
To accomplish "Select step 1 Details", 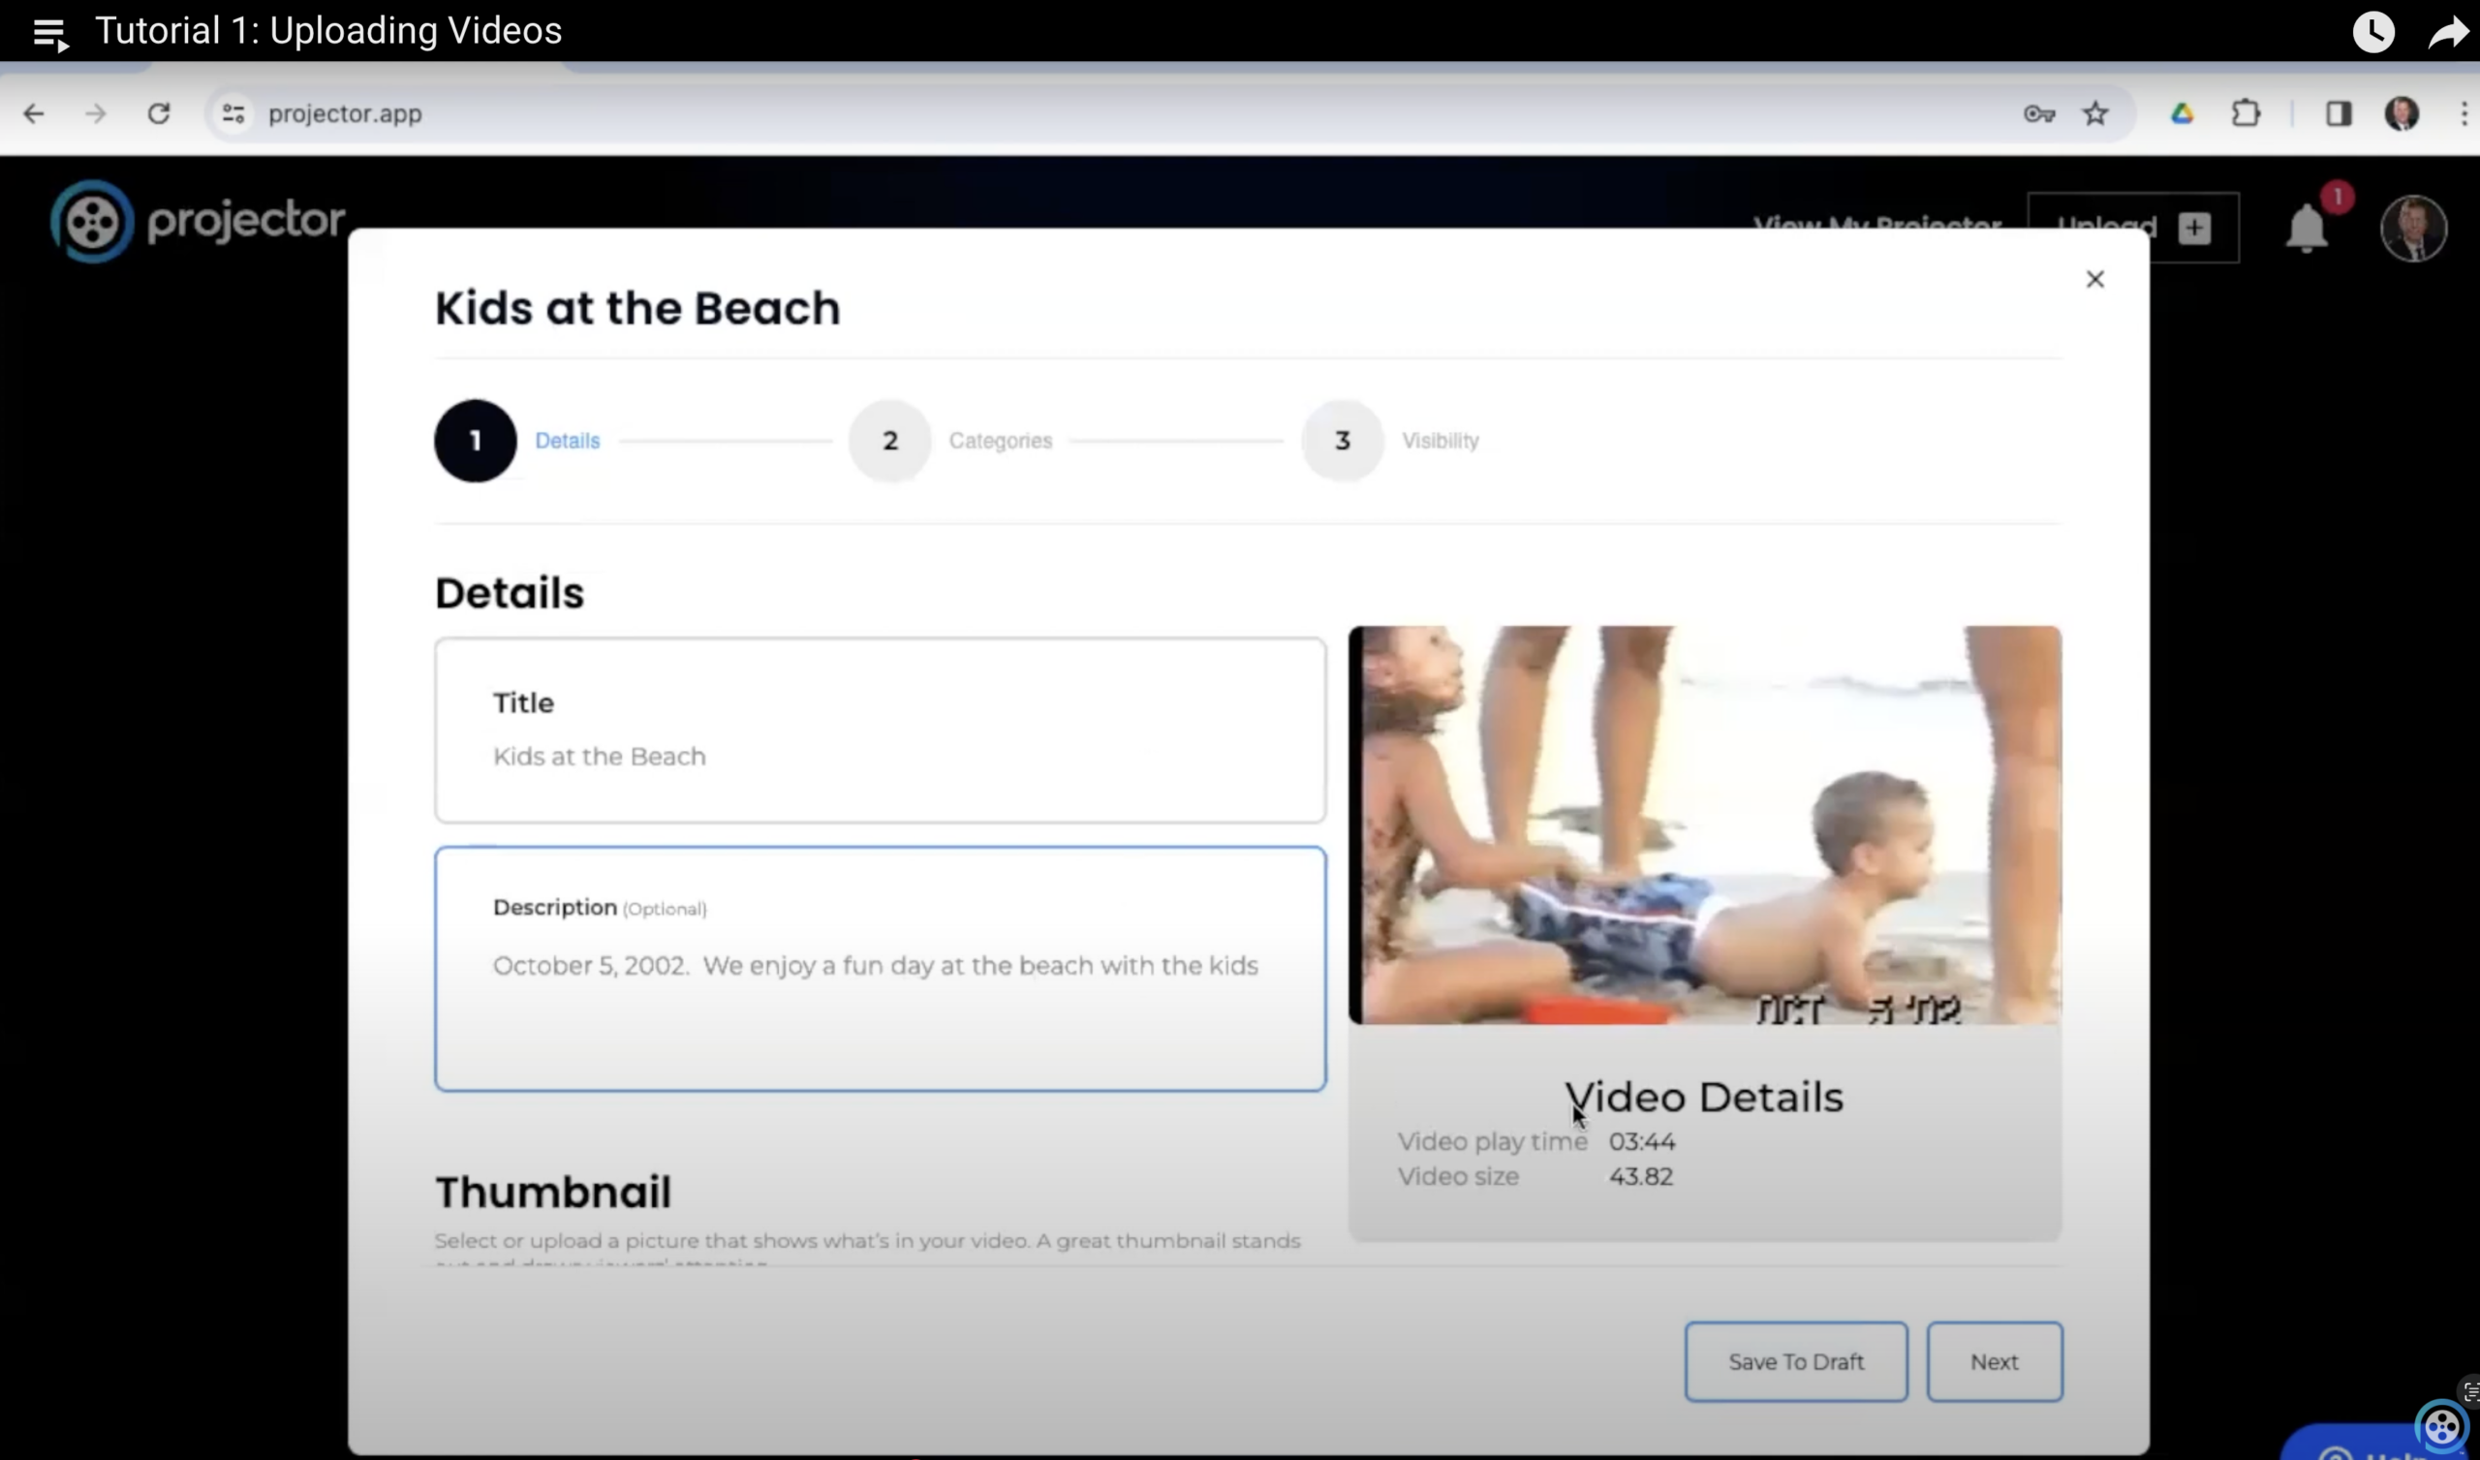I will coord(476,440).
